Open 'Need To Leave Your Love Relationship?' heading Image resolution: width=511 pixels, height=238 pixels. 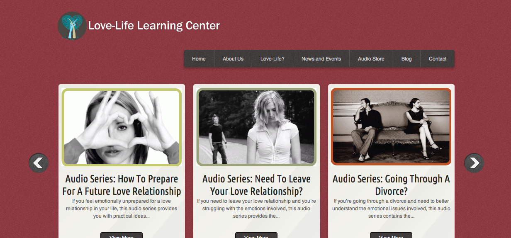coord(256,185)
